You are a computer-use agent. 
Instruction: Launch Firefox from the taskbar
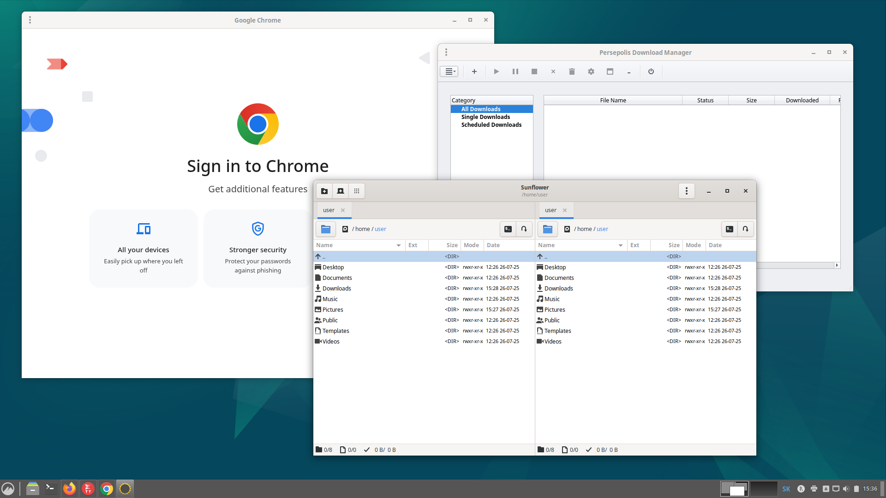click(70, 489)
